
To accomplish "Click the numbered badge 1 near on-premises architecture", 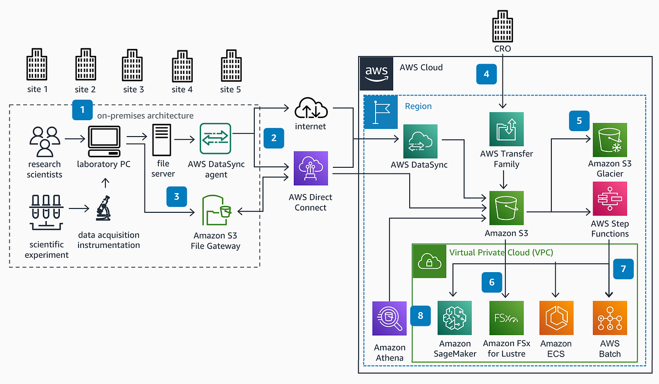I will point(82,110).
